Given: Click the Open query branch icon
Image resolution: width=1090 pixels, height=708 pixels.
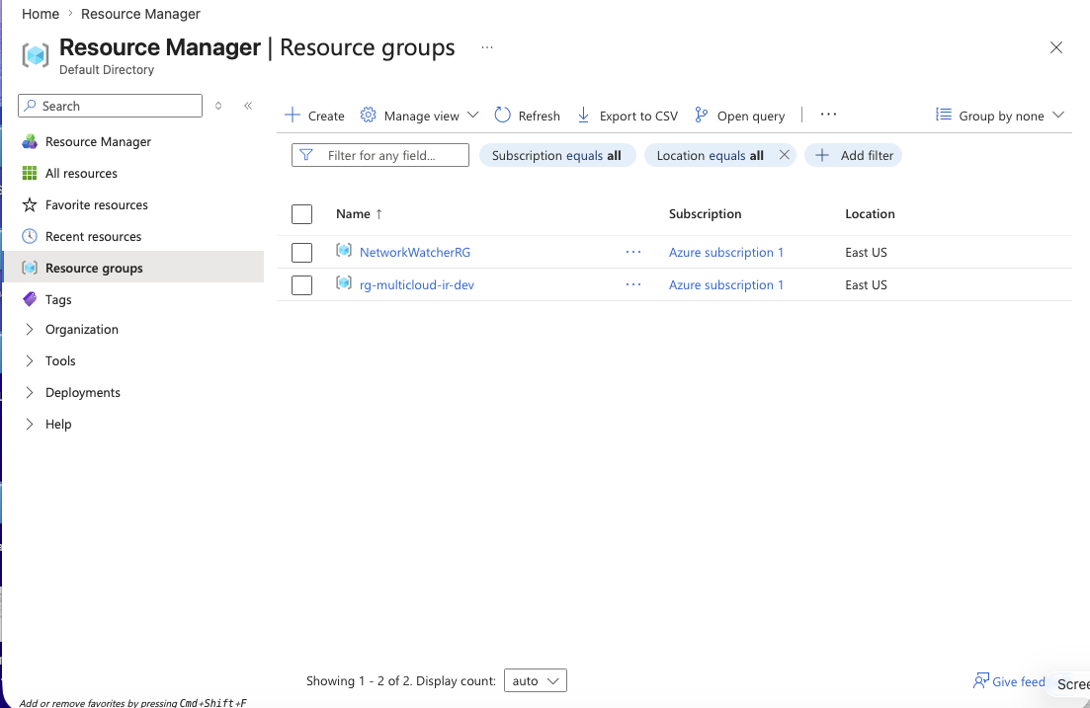Looking at the screenshot, I should (702, 116).
